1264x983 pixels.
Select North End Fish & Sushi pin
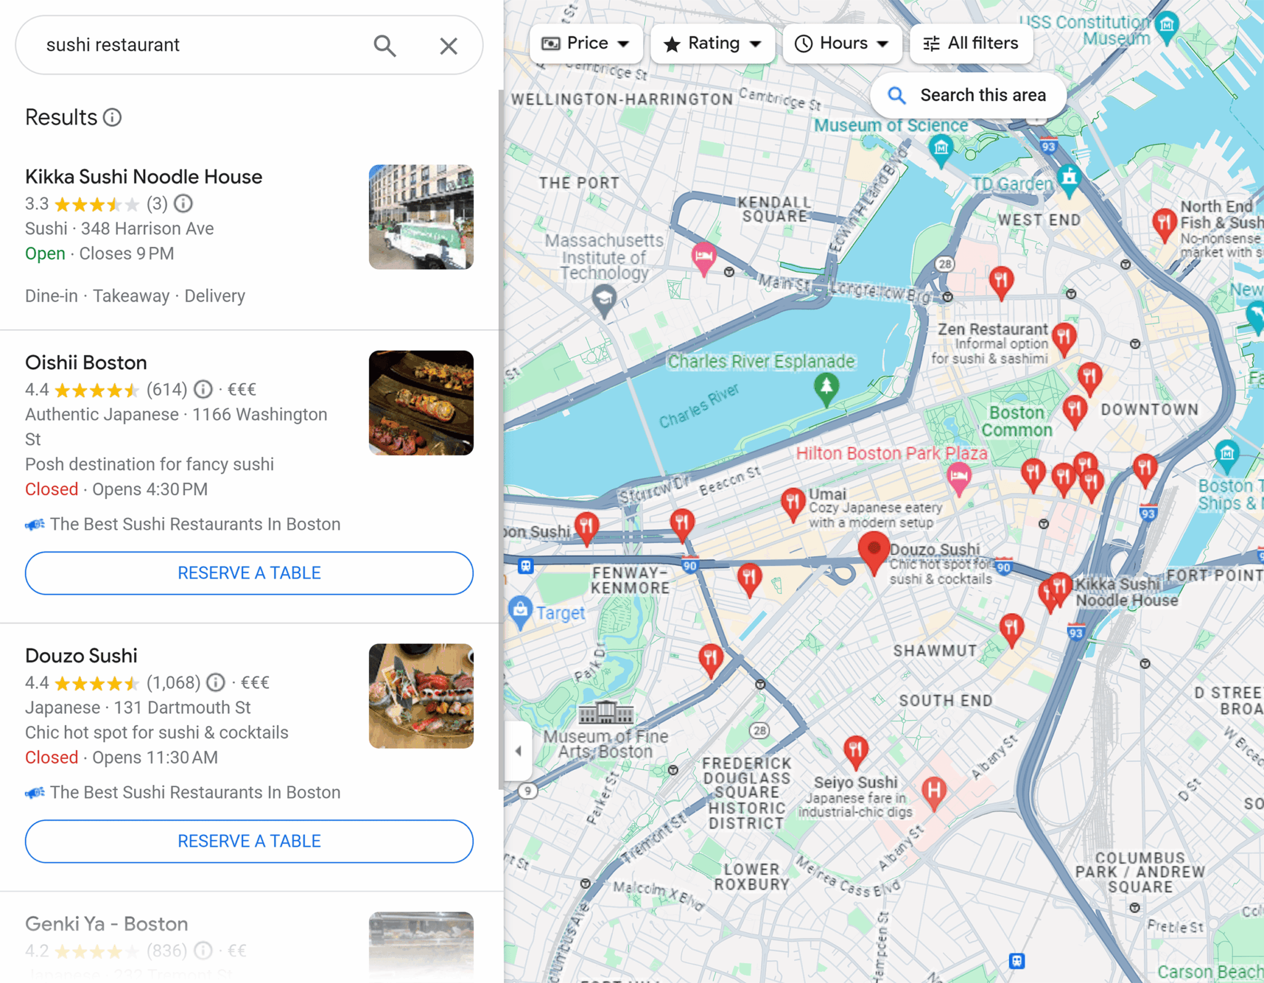(1164, 224)
